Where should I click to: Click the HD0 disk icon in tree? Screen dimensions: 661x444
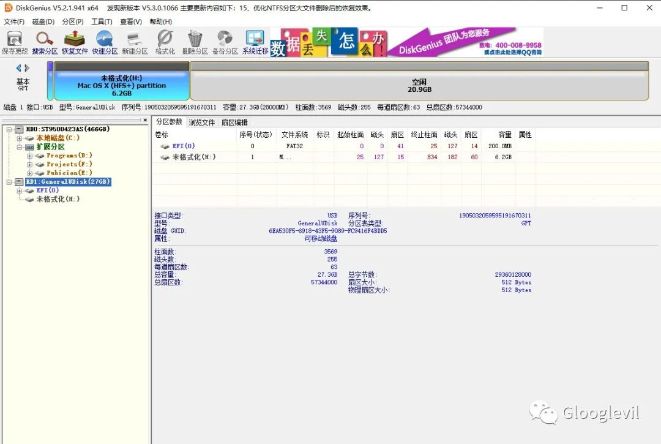(x=20, y=129)
